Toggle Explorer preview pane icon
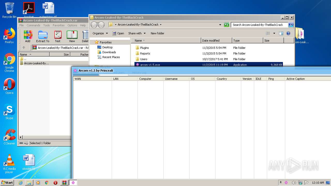 point(281,33)
